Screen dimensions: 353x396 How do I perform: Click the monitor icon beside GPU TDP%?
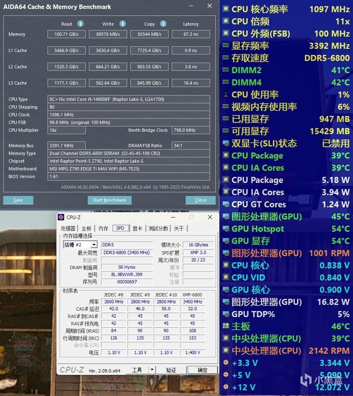(x=225, y=314)
